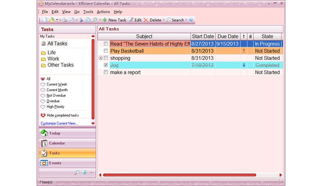Click the vertical scrollbar in Tasks sidebar
The image size is (322, 186).
[93, 79]
